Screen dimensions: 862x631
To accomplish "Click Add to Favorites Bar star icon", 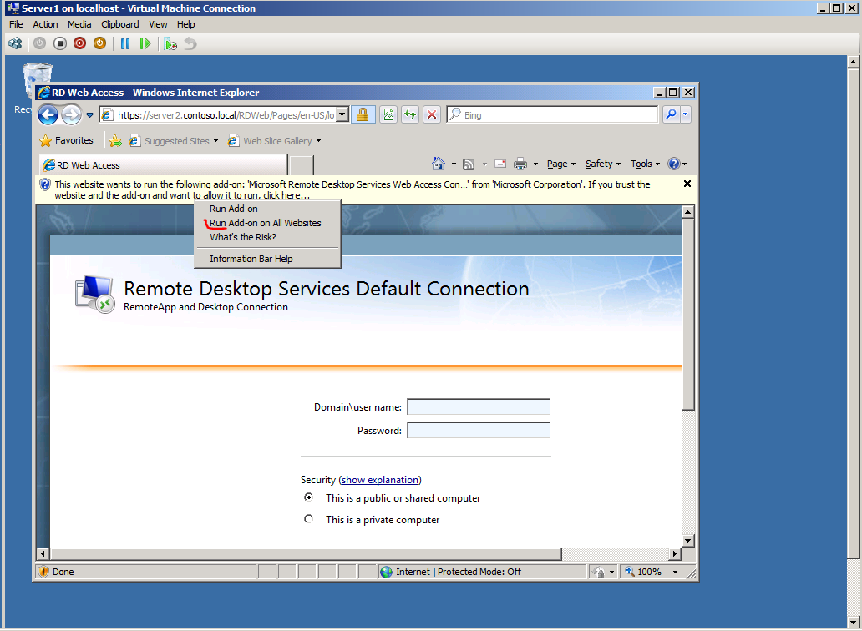I will [115, 140].
